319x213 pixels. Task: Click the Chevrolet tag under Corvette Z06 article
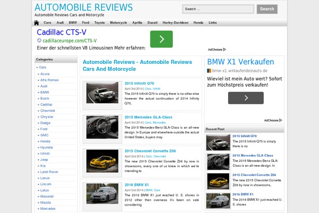159,157
